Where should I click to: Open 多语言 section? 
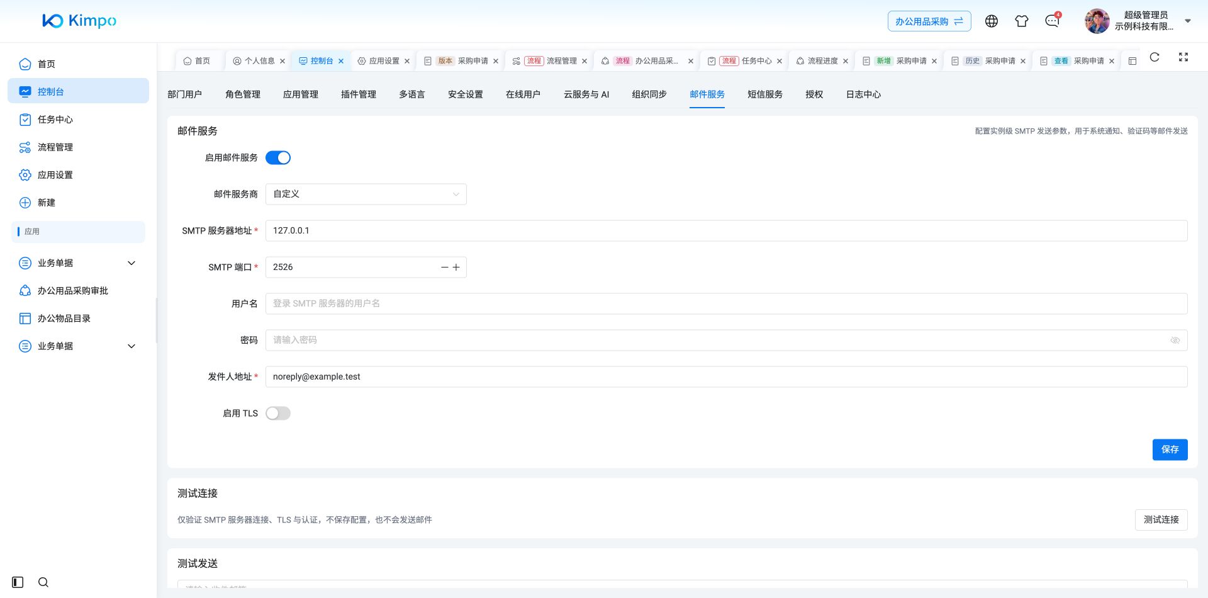412,94
